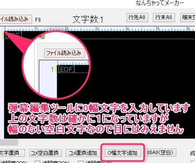Click the なんちゃってメーカー window title text
195x163 pixels.
pyautogui.click(x=159, y=3)
